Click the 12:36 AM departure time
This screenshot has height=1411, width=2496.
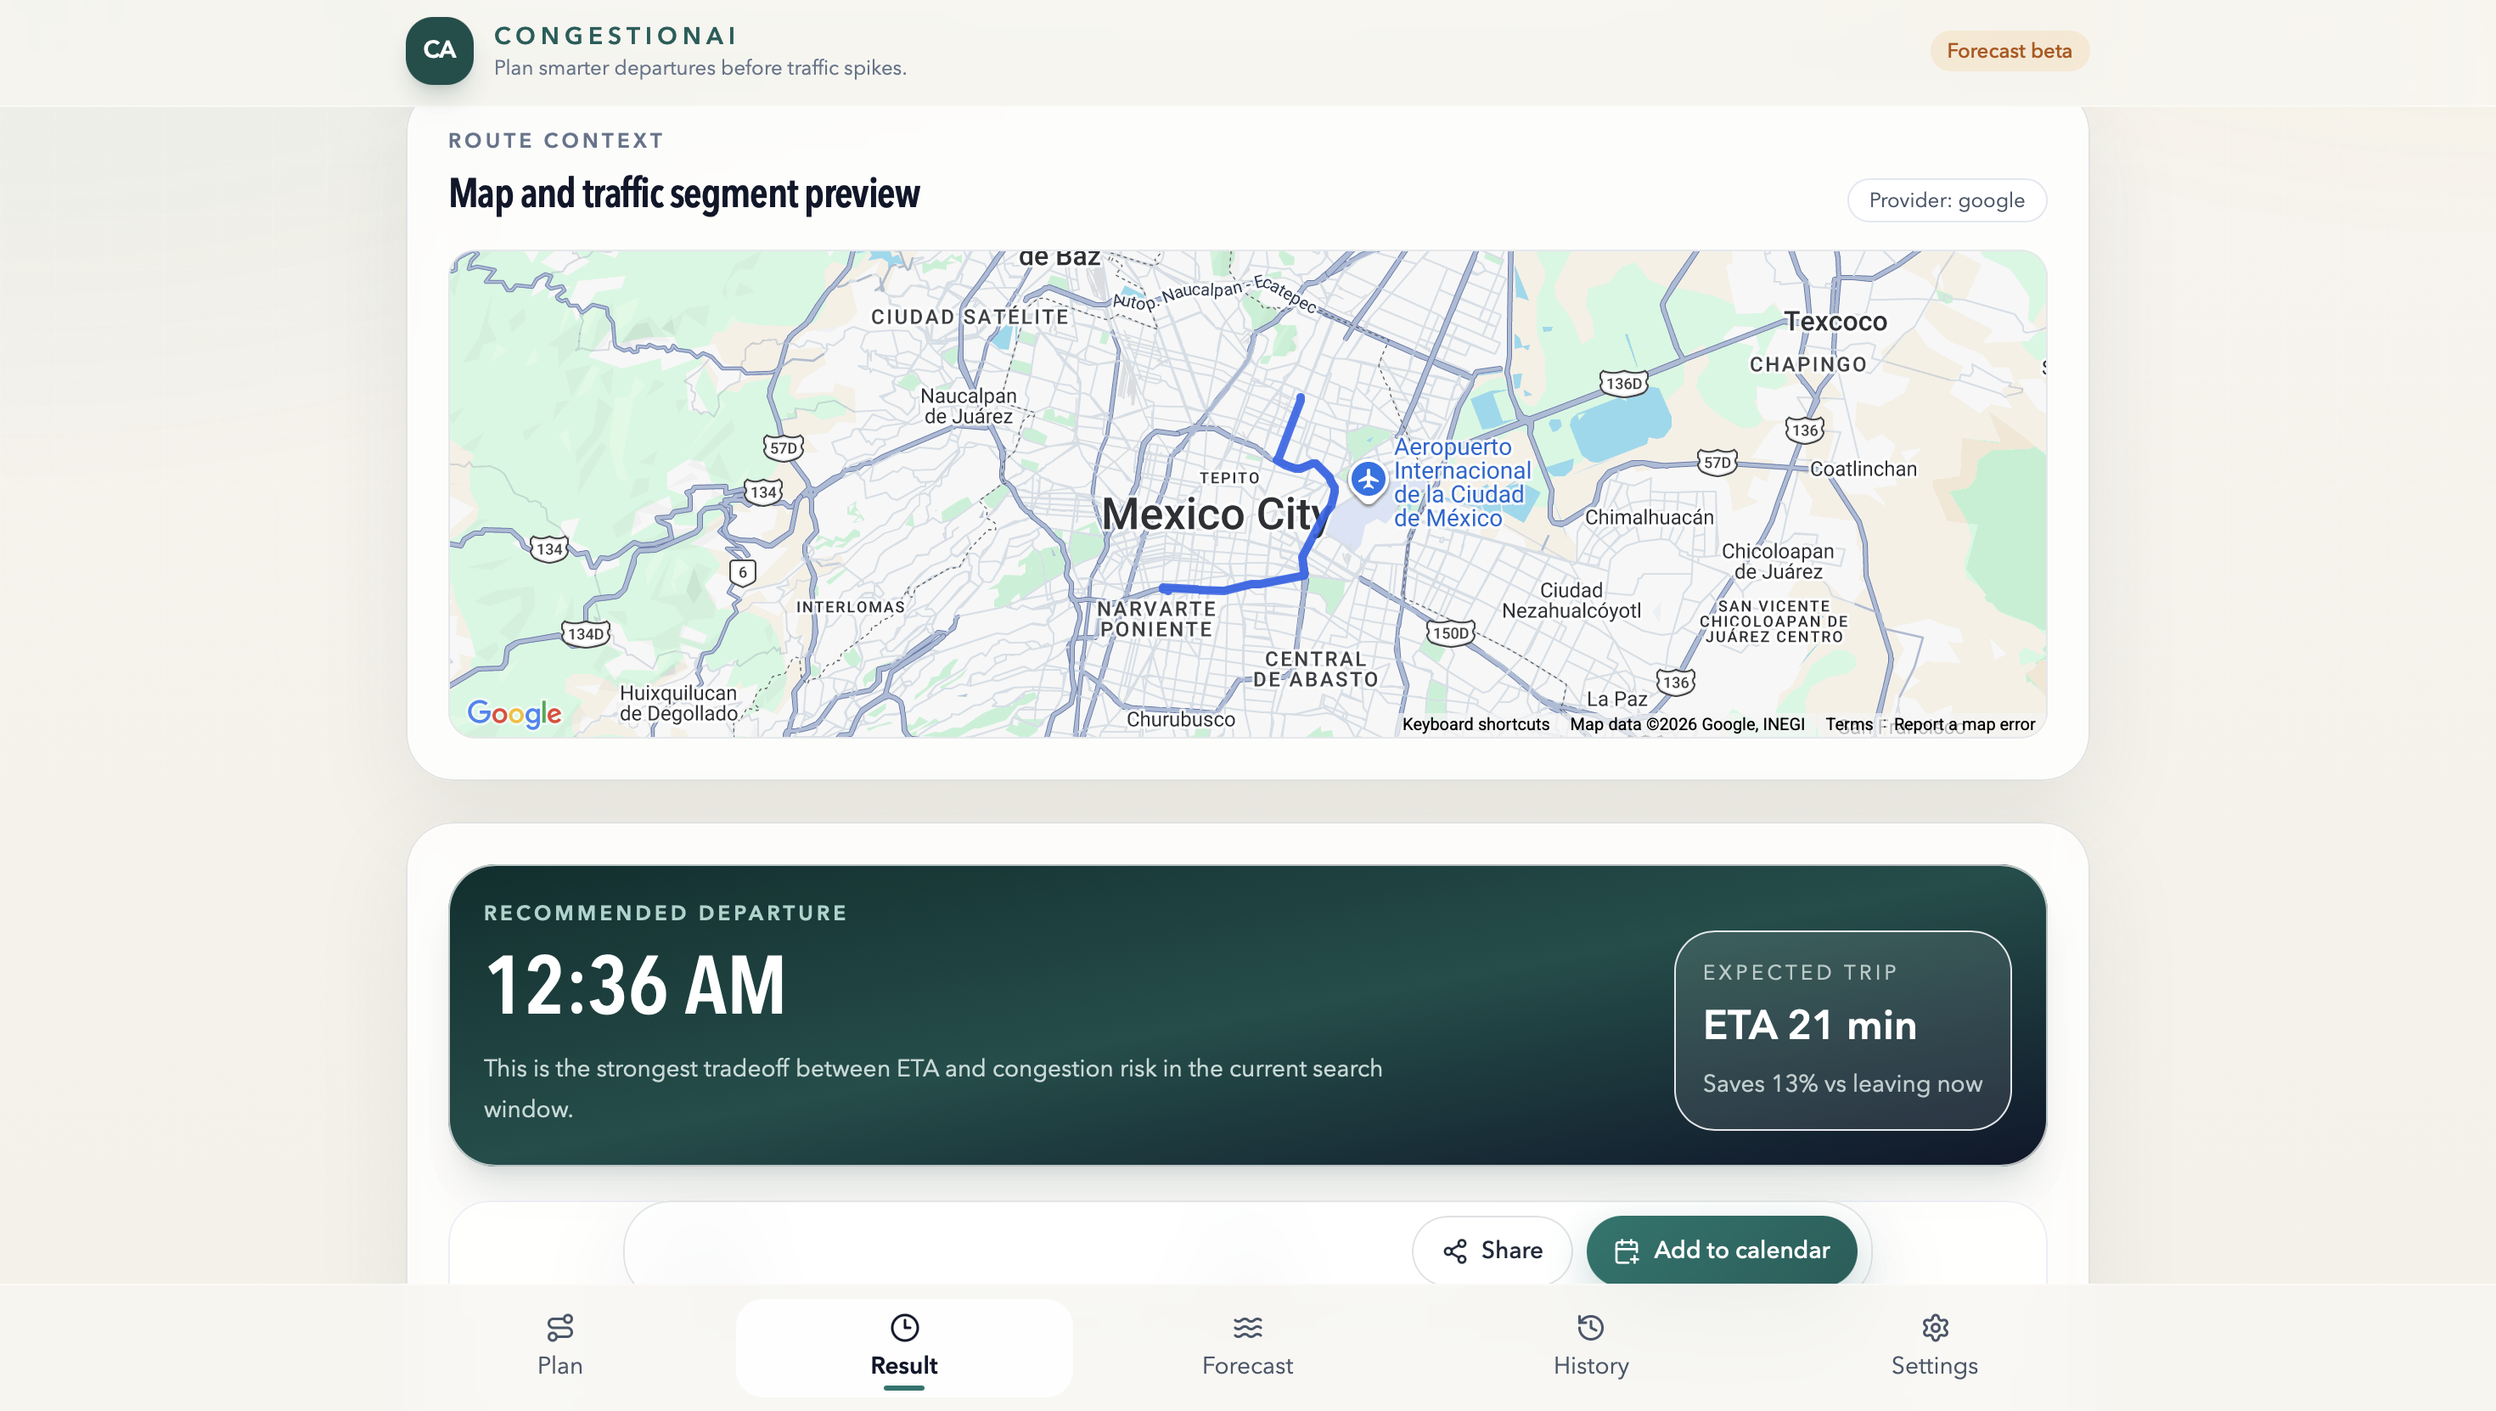click(635, 986)
